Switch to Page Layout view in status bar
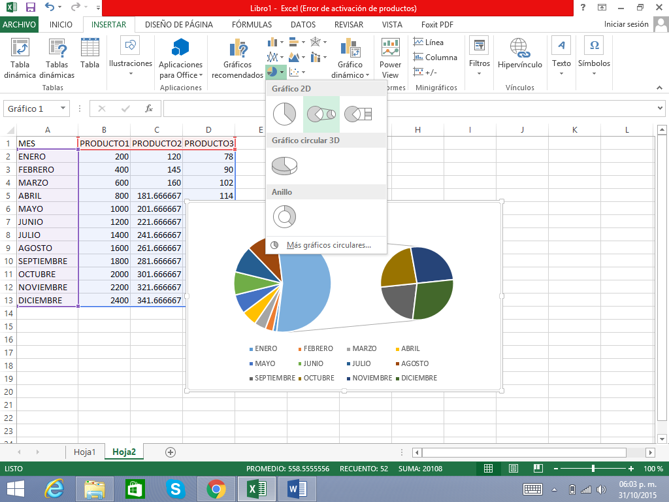The width and height of the screenshot is (669, 502). (x=513, y=469)
